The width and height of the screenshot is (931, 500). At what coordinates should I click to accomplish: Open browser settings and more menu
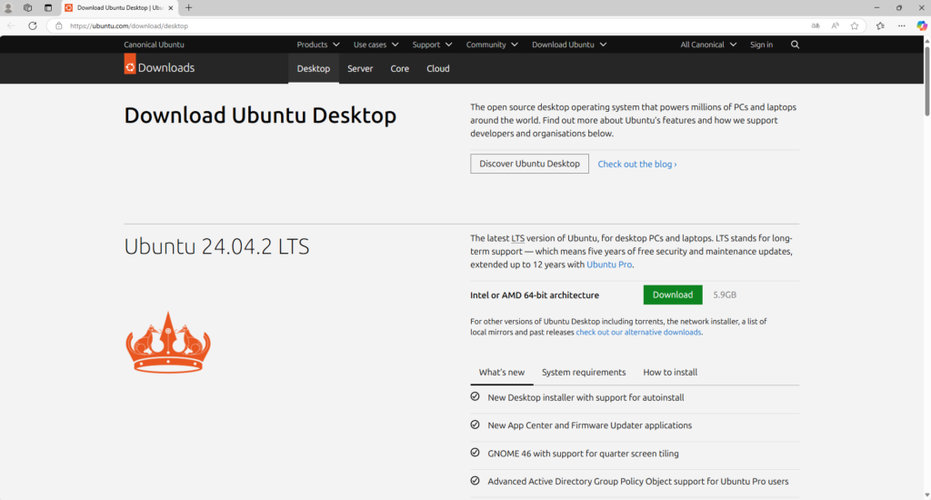pos(901,25)
